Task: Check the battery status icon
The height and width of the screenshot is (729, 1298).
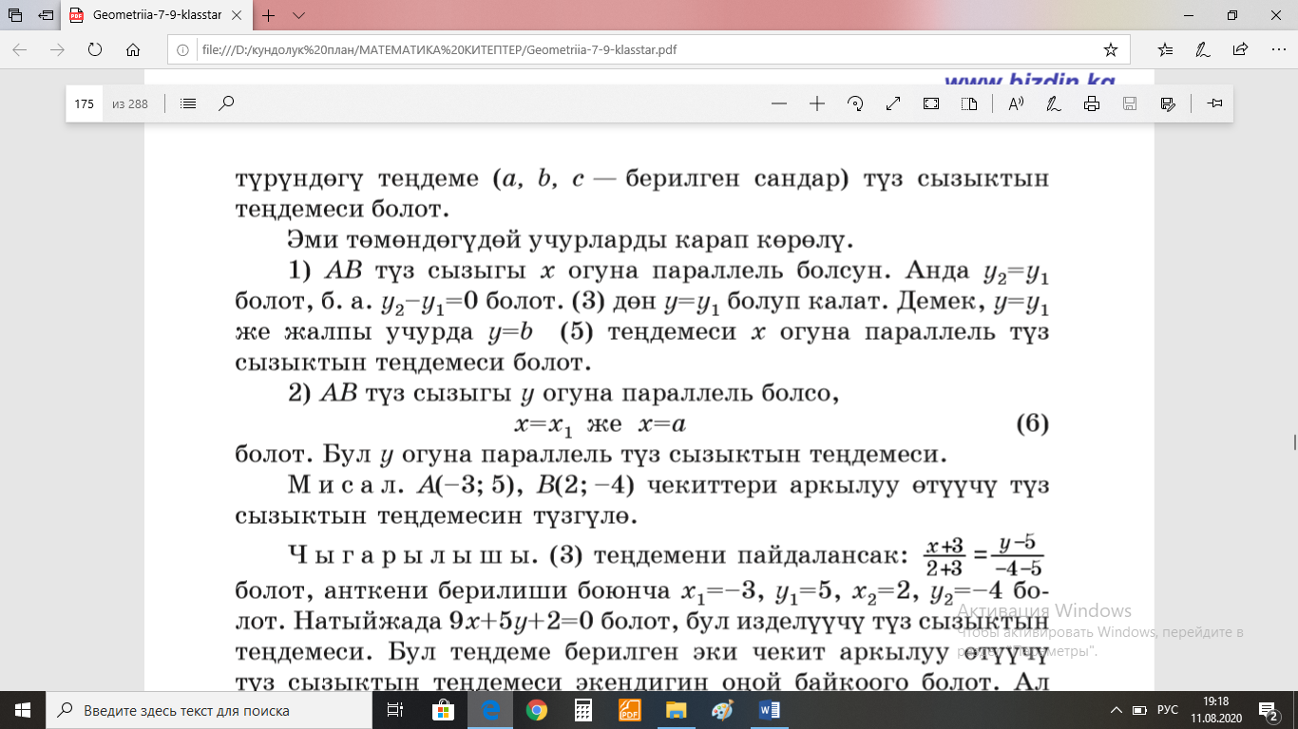Action: click(1139, 710)
